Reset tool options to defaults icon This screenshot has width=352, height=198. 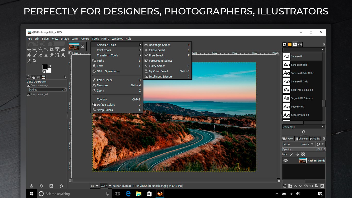(61, 186)
